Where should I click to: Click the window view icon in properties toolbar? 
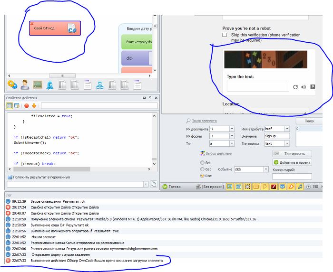pos(17,105)
